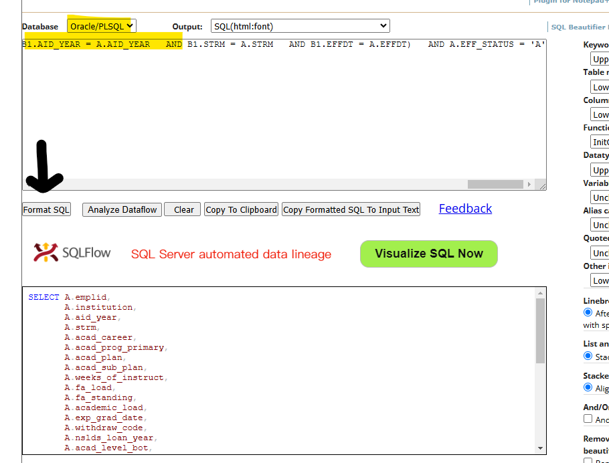Click A.strm in formatted output

(80, 327)
